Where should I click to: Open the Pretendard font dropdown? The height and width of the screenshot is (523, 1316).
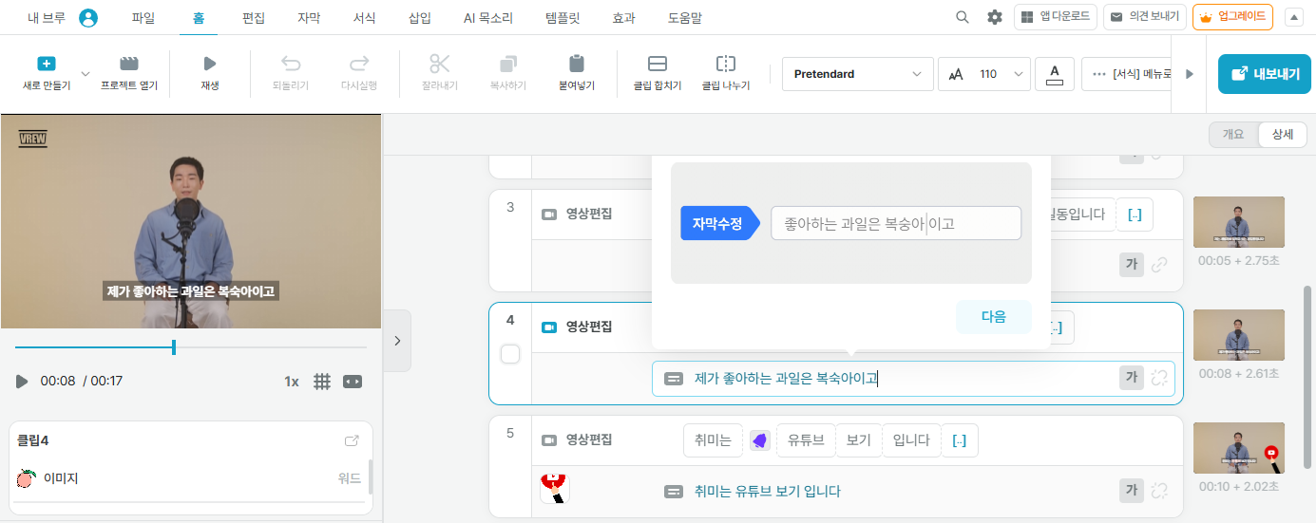(856, 74)
